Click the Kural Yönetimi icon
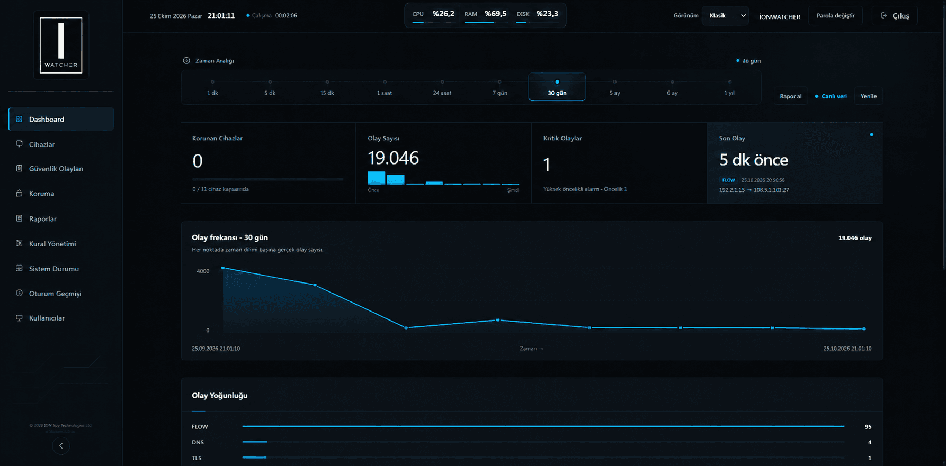The width and height of the screenshot is (946, 466). [x=19, y=243]
